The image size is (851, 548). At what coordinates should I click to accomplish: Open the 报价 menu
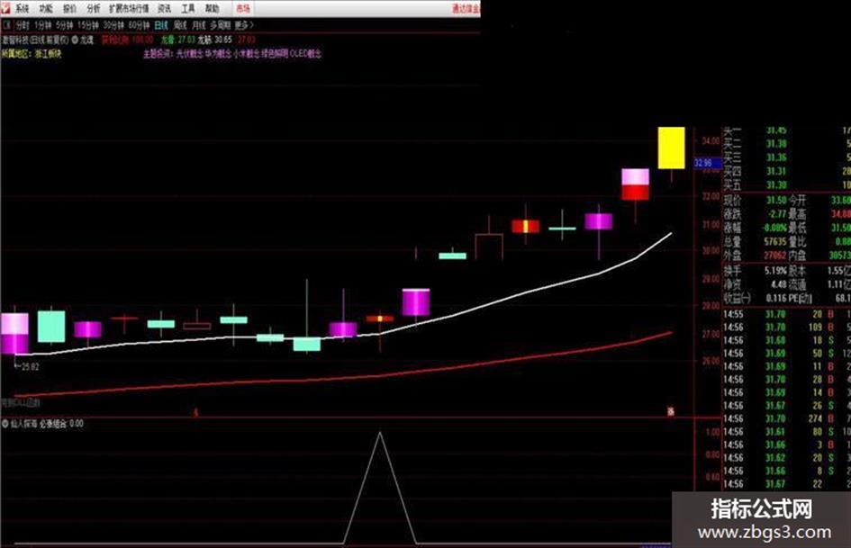(69, 9)
